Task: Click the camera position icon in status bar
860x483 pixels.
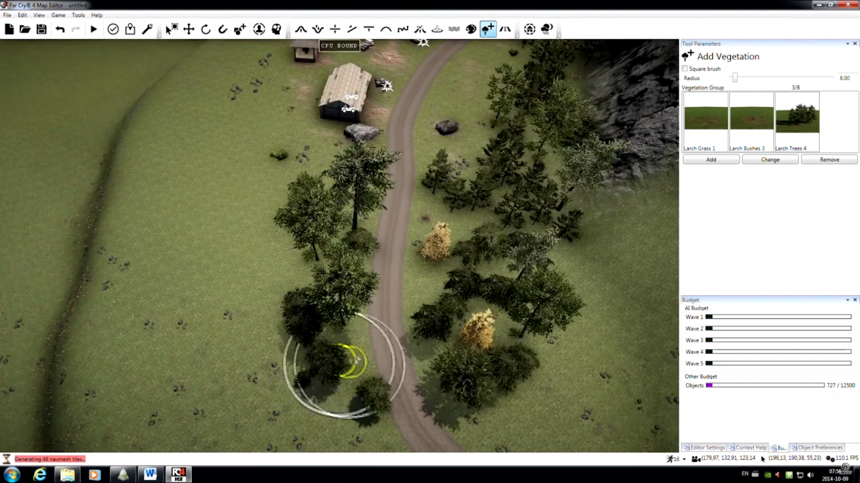Action: 696,459
